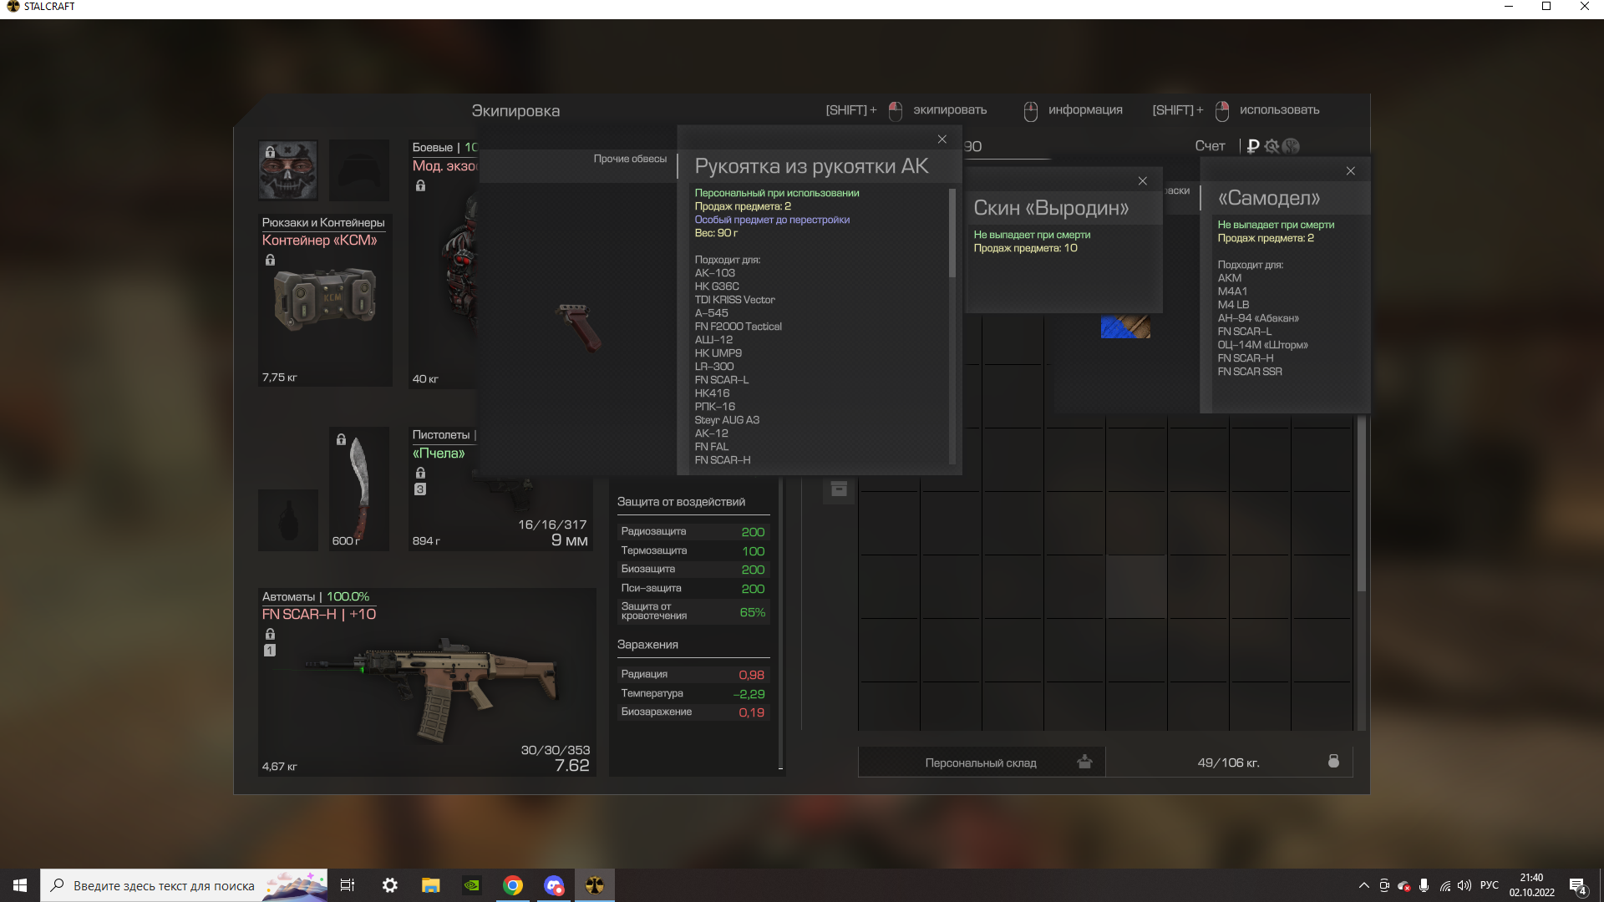1604x902 pixels.
Task: Click the AK grip tooltip scrollbar
Action: point(952,234)
